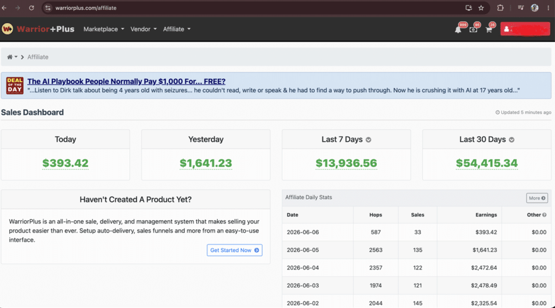Click the Warrior+Plus logo
This screenshot has width=555, height=308.
coord(38,29)
